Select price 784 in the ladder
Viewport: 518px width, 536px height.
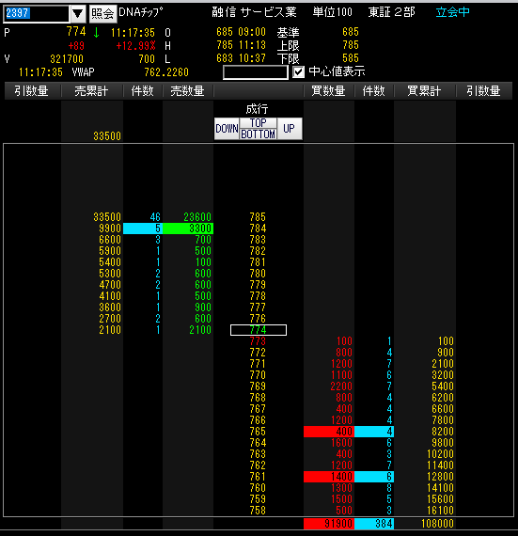[258, 229]
